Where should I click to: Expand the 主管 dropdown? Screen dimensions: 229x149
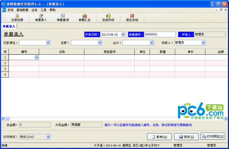100,43
